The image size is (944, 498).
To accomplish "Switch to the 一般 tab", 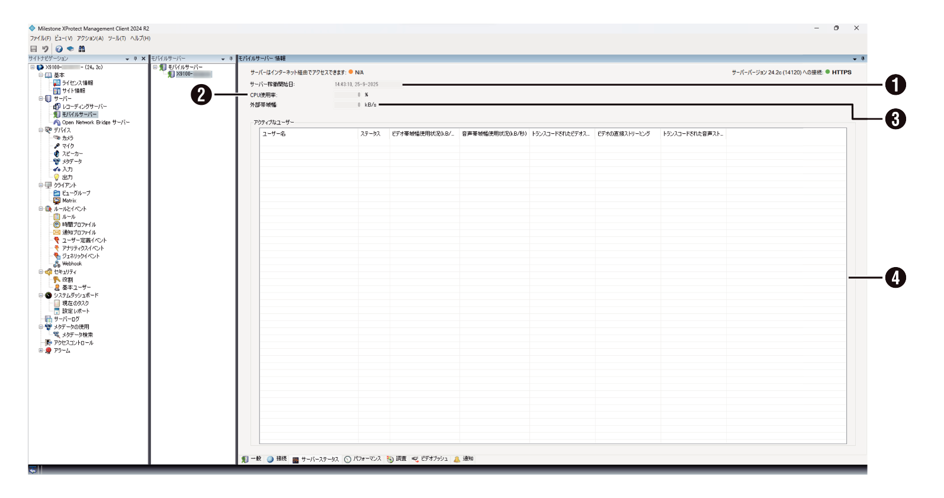I will [x=251, y=459].
